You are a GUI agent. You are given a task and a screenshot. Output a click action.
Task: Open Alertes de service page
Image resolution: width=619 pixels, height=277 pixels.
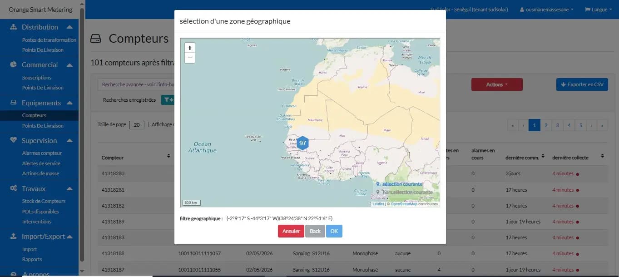(41, 163)
